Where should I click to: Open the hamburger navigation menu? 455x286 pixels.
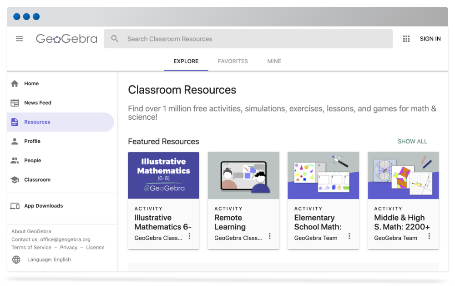[x=20, y=39]
